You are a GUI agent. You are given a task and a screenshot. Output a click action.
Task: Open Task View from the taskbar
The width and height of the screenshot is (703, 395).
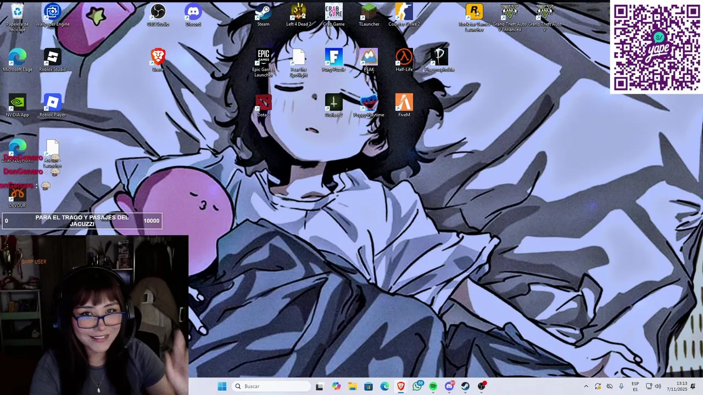pos(320,386)
